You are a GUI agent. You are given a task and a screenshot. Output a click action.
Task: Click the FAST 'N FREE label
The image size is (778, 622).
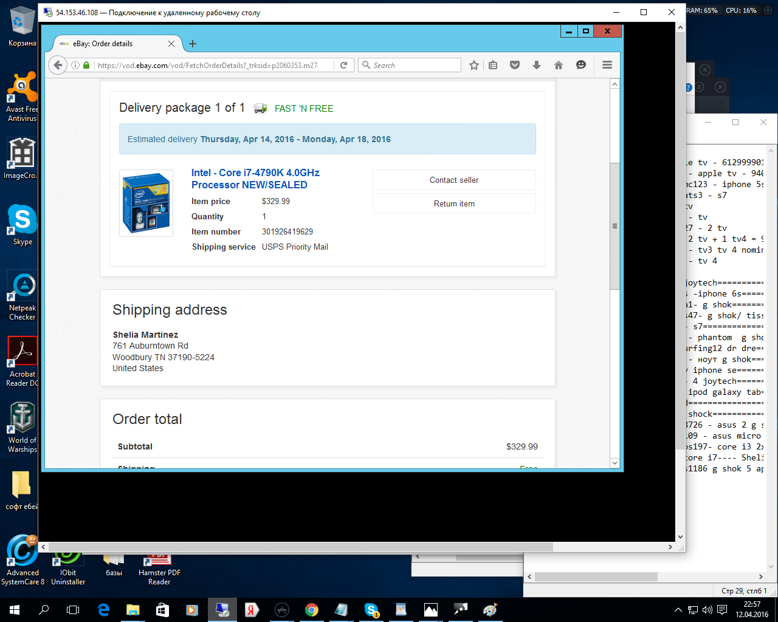304,109
